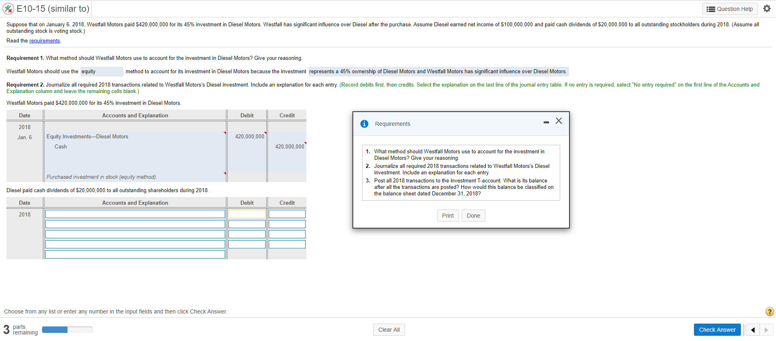
Task: Click requirement 2 text in the dialog
Action: (462, 169)
